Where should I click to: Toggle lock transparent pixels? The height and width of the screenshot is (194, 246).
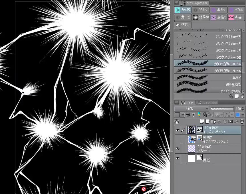[210, 115]
